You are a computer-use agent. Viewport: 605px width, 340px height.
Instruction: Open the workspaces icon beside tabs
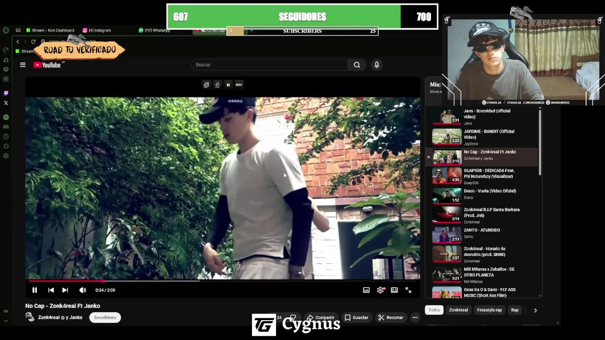(x=18, y=30)
